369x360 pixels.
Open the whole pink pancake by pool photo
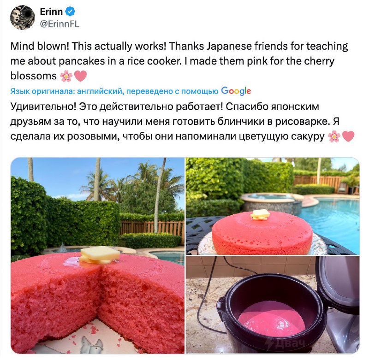[273, 206]
